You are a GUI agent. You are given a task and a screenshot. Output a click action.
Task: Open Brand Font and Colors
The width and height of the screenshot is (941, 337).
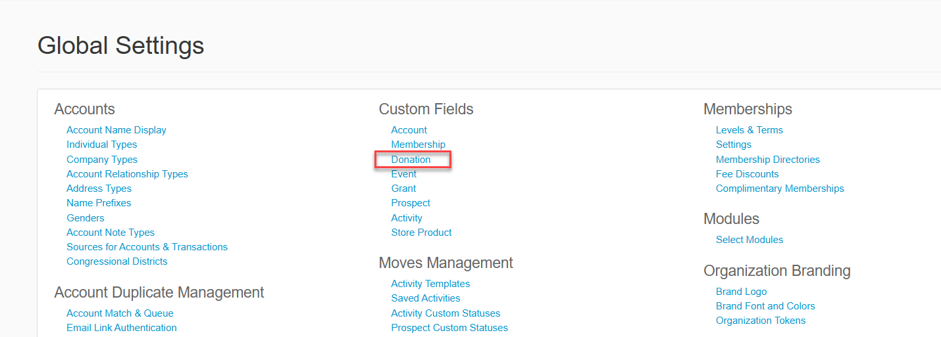pos(765,306)
